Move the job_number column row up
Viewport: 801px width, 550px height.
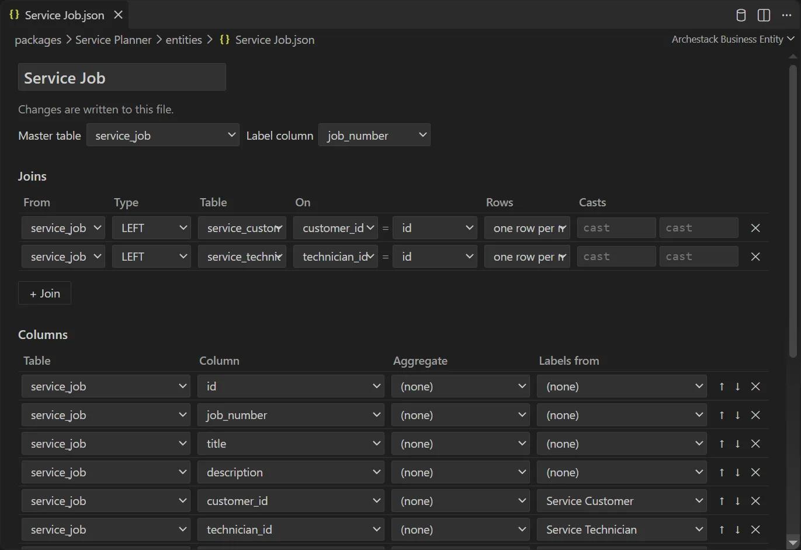pyautogui.click(x=722, y=415)
